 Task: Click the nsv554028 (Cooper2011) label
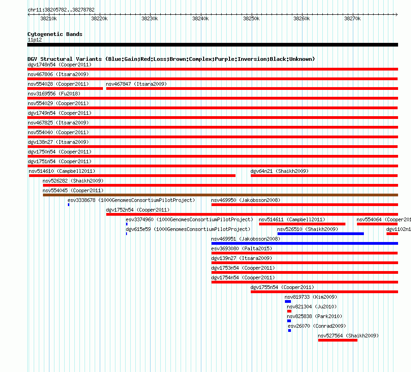point(58,84)
